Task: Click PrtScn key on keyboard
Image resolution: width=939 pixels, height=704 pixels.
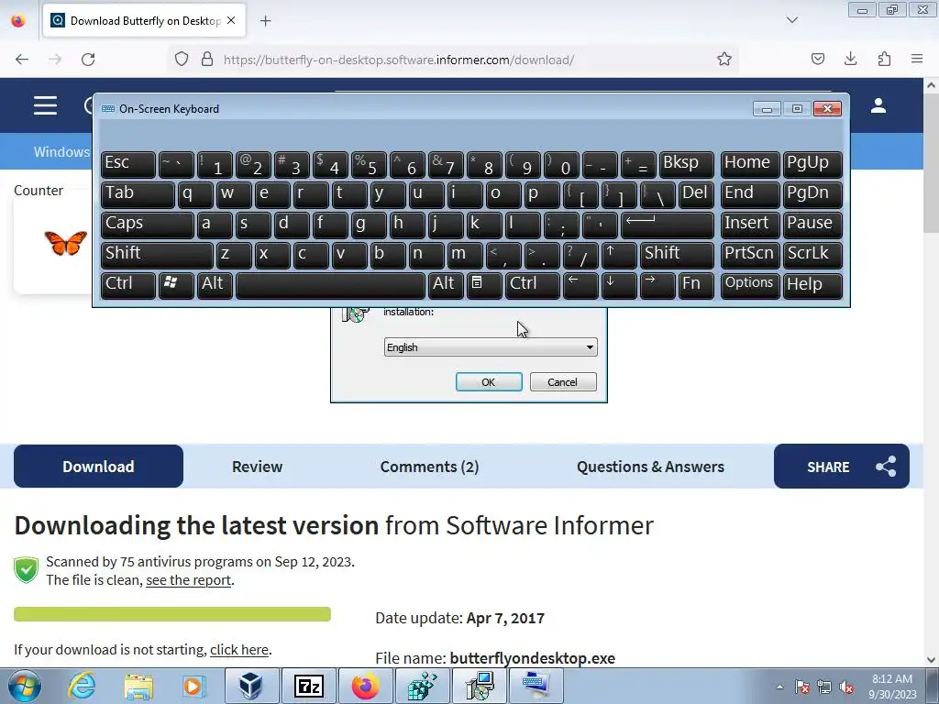Action: tap(750, 255)
